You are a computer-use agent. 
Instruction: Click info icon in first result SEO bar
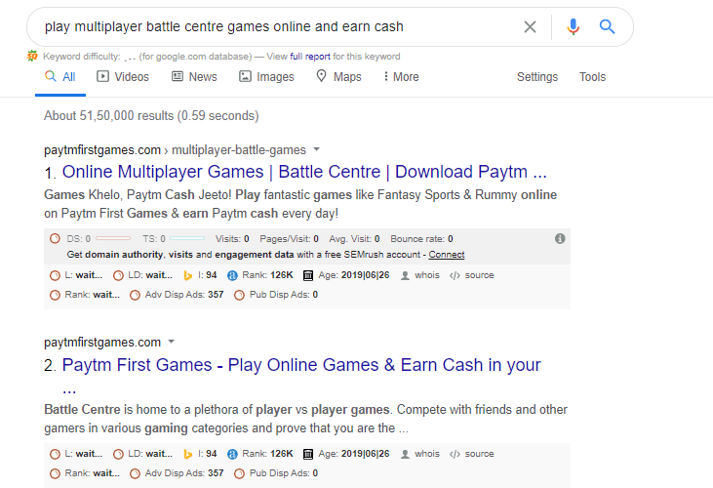click(x=560, y=238)
